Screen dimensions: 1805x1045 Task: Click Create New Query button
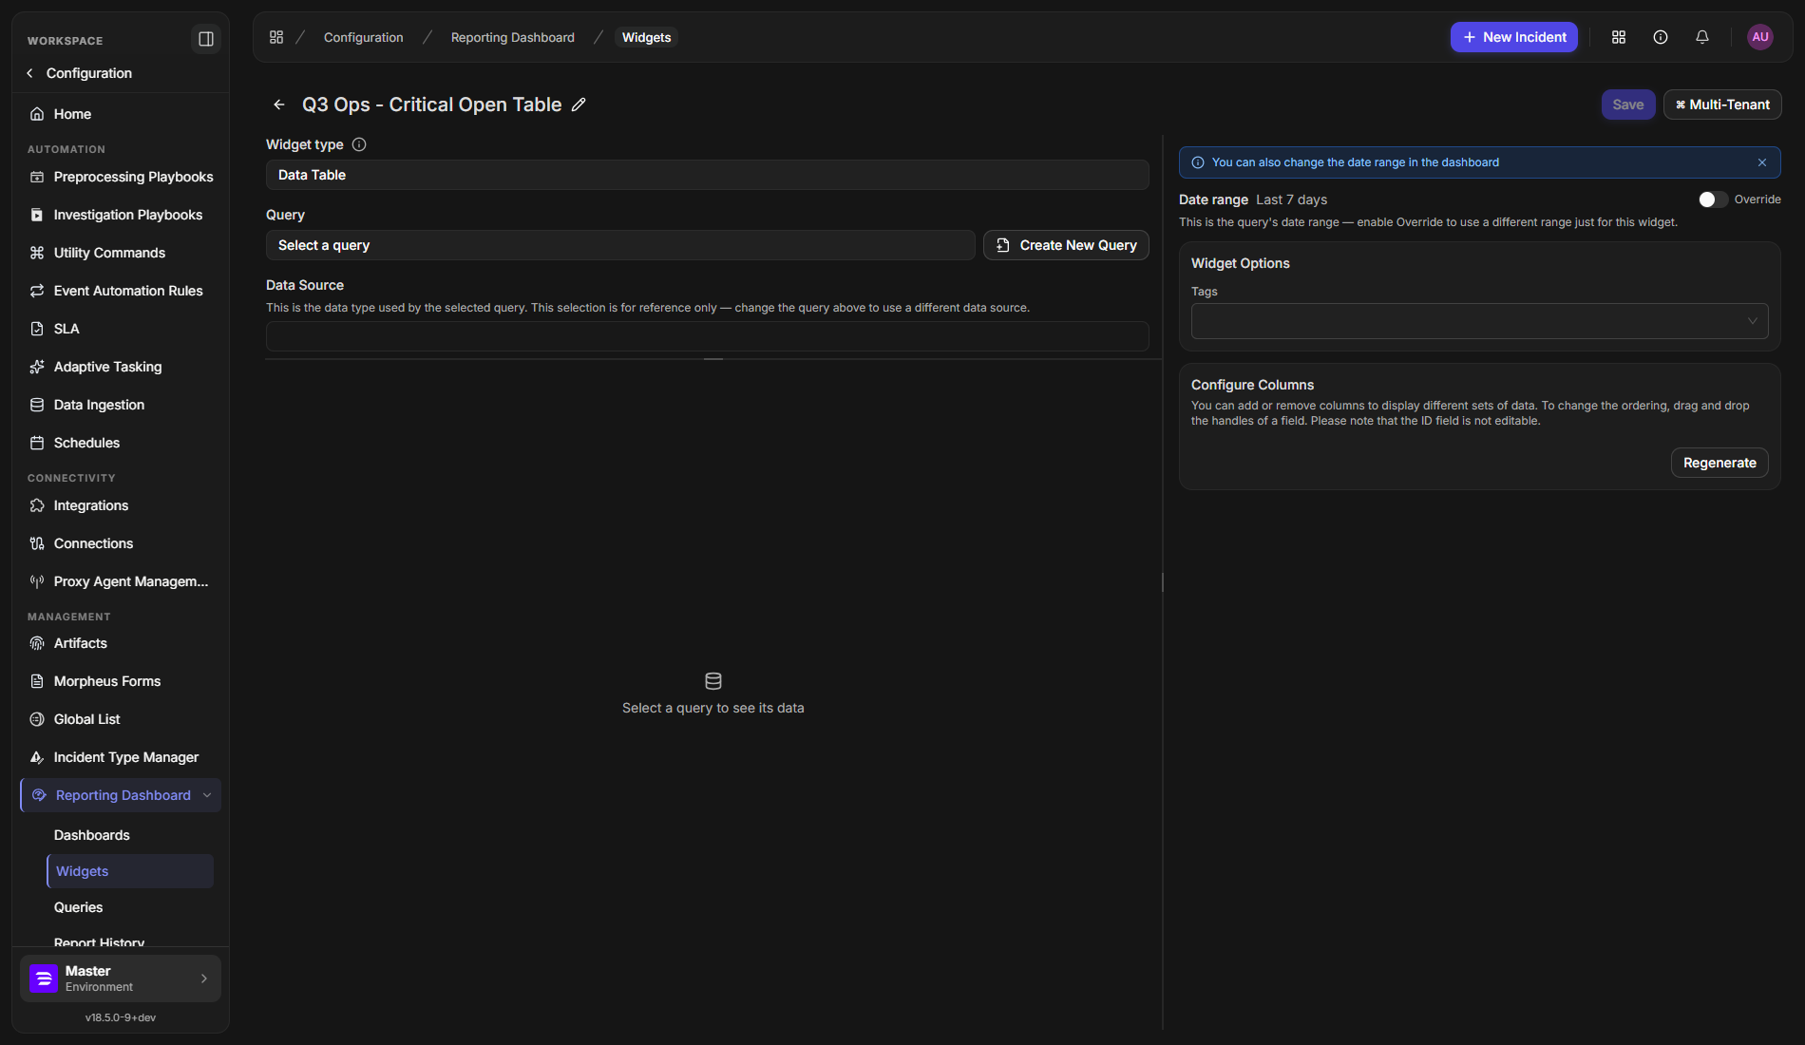click(1066, 245)
